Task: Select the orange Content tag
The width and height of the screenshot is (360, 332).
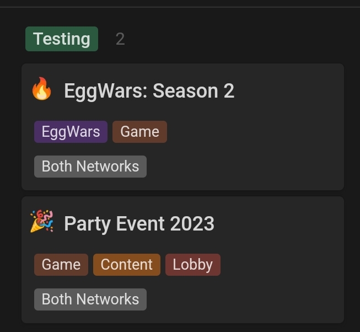Action: pyautogui.click(x=126, y=265)
